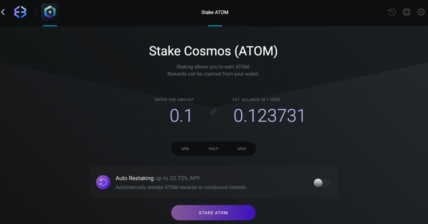Click the purple STAKE ATOM button
428x224 pixels.
pos(214,213)
